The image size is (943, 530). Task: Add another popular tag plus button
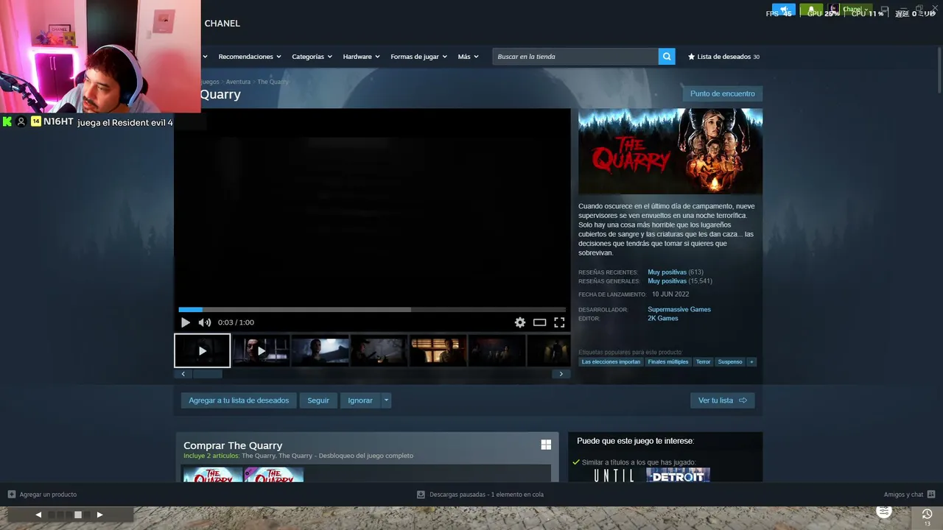point(751,362)
